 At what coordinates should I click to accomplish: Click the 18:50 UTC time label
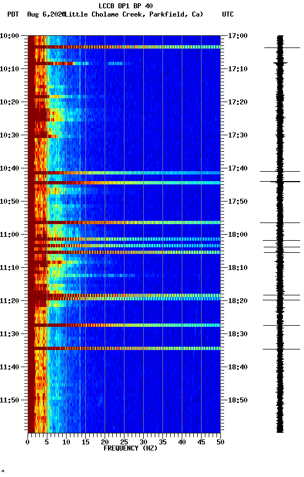tap(238, 401)
